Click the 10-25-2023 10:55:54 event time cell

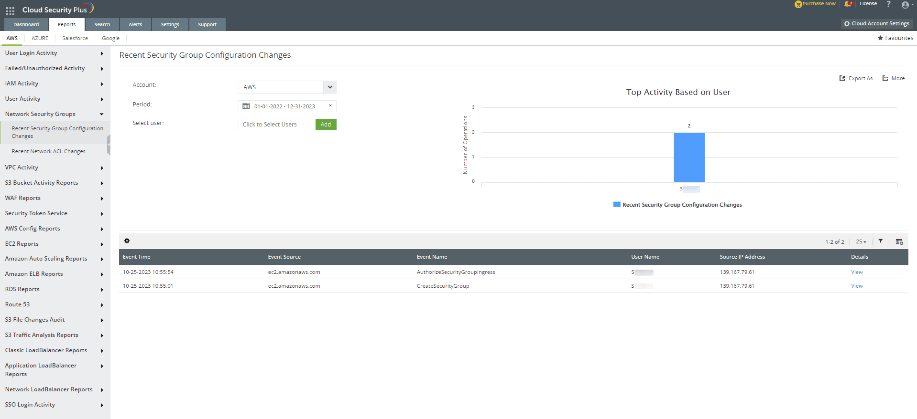148,272
